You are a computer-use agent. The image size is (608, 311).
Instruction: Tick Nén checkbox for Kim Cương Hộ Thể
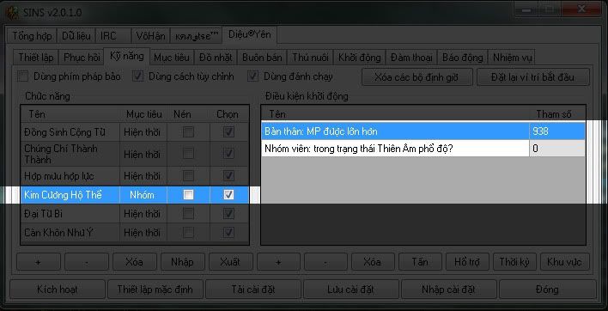tap(188, 195)
